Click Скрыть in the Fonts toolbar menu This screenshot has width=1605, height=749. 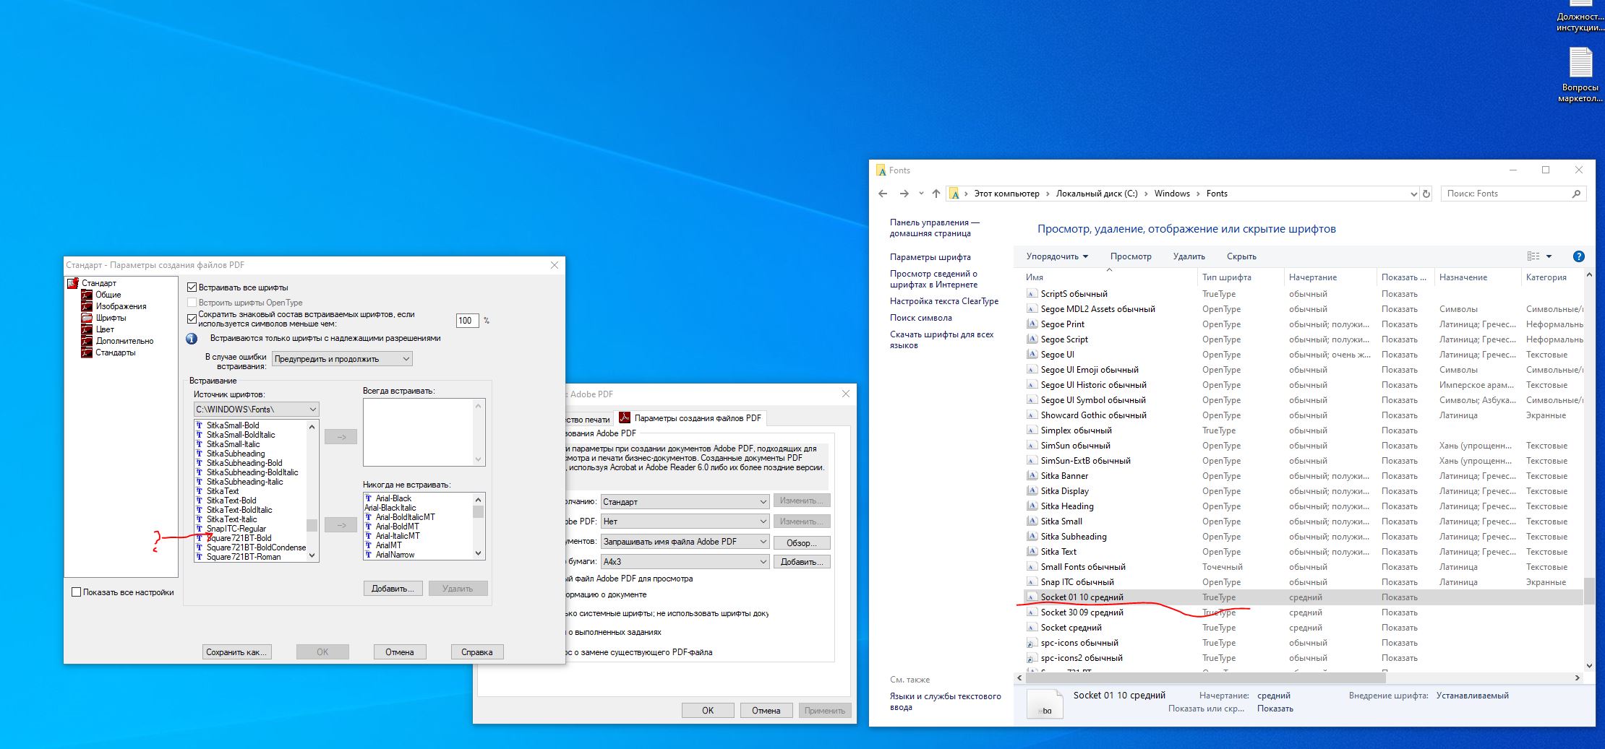pos(1241,256)
